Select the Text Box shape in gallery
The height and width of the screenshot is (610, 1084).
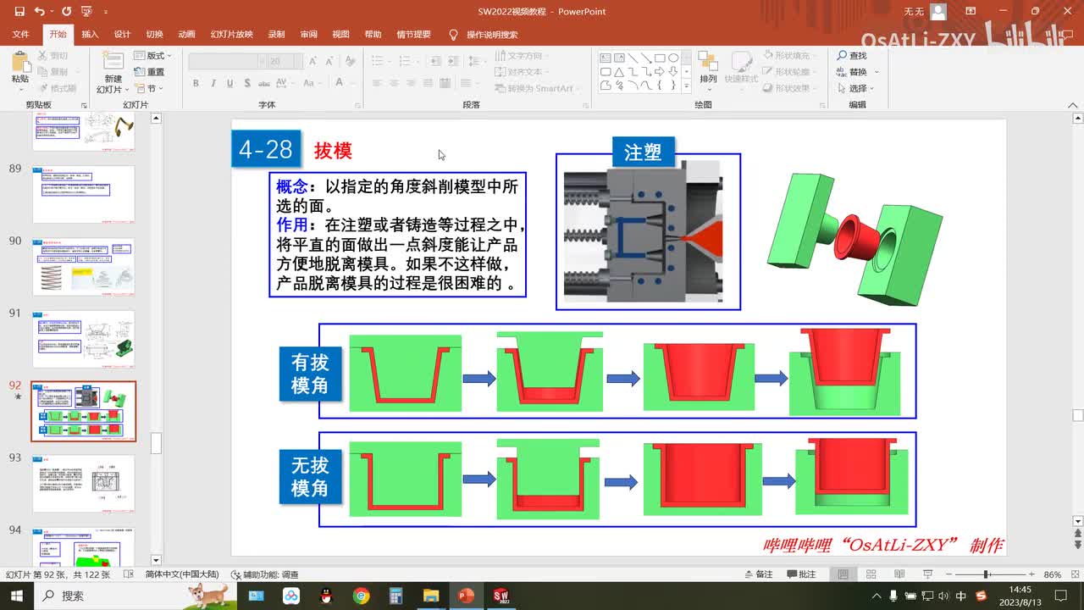point(606,58)
